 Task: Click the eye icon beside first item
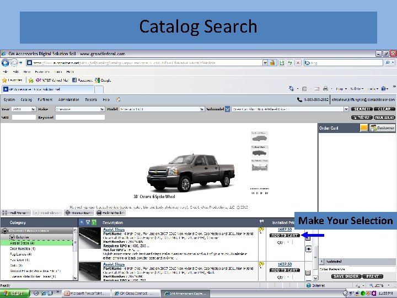coord(308,249)
